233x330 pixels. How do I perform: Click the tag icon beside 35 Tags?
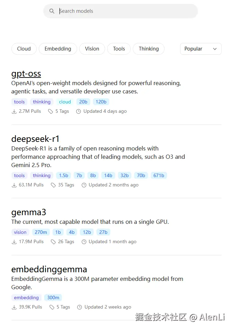click(53, 185)
